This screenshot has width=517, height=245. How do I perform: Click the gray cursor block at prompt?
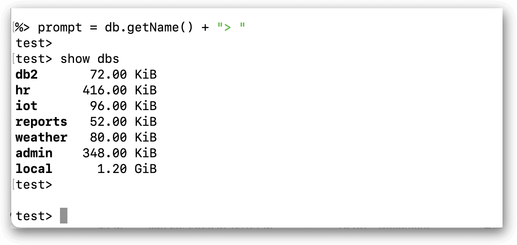click(x=63, y=216)
